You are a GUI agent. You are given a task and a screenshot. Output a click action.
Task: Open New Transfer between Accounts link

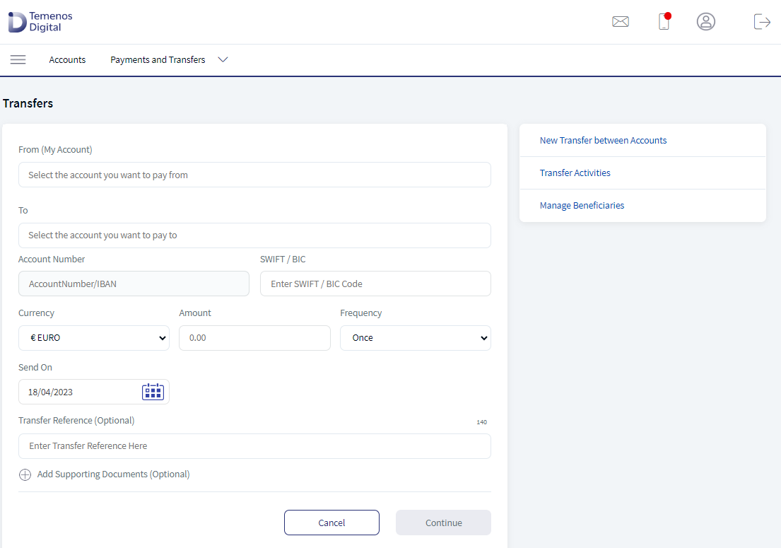click(x=603, y=141)
